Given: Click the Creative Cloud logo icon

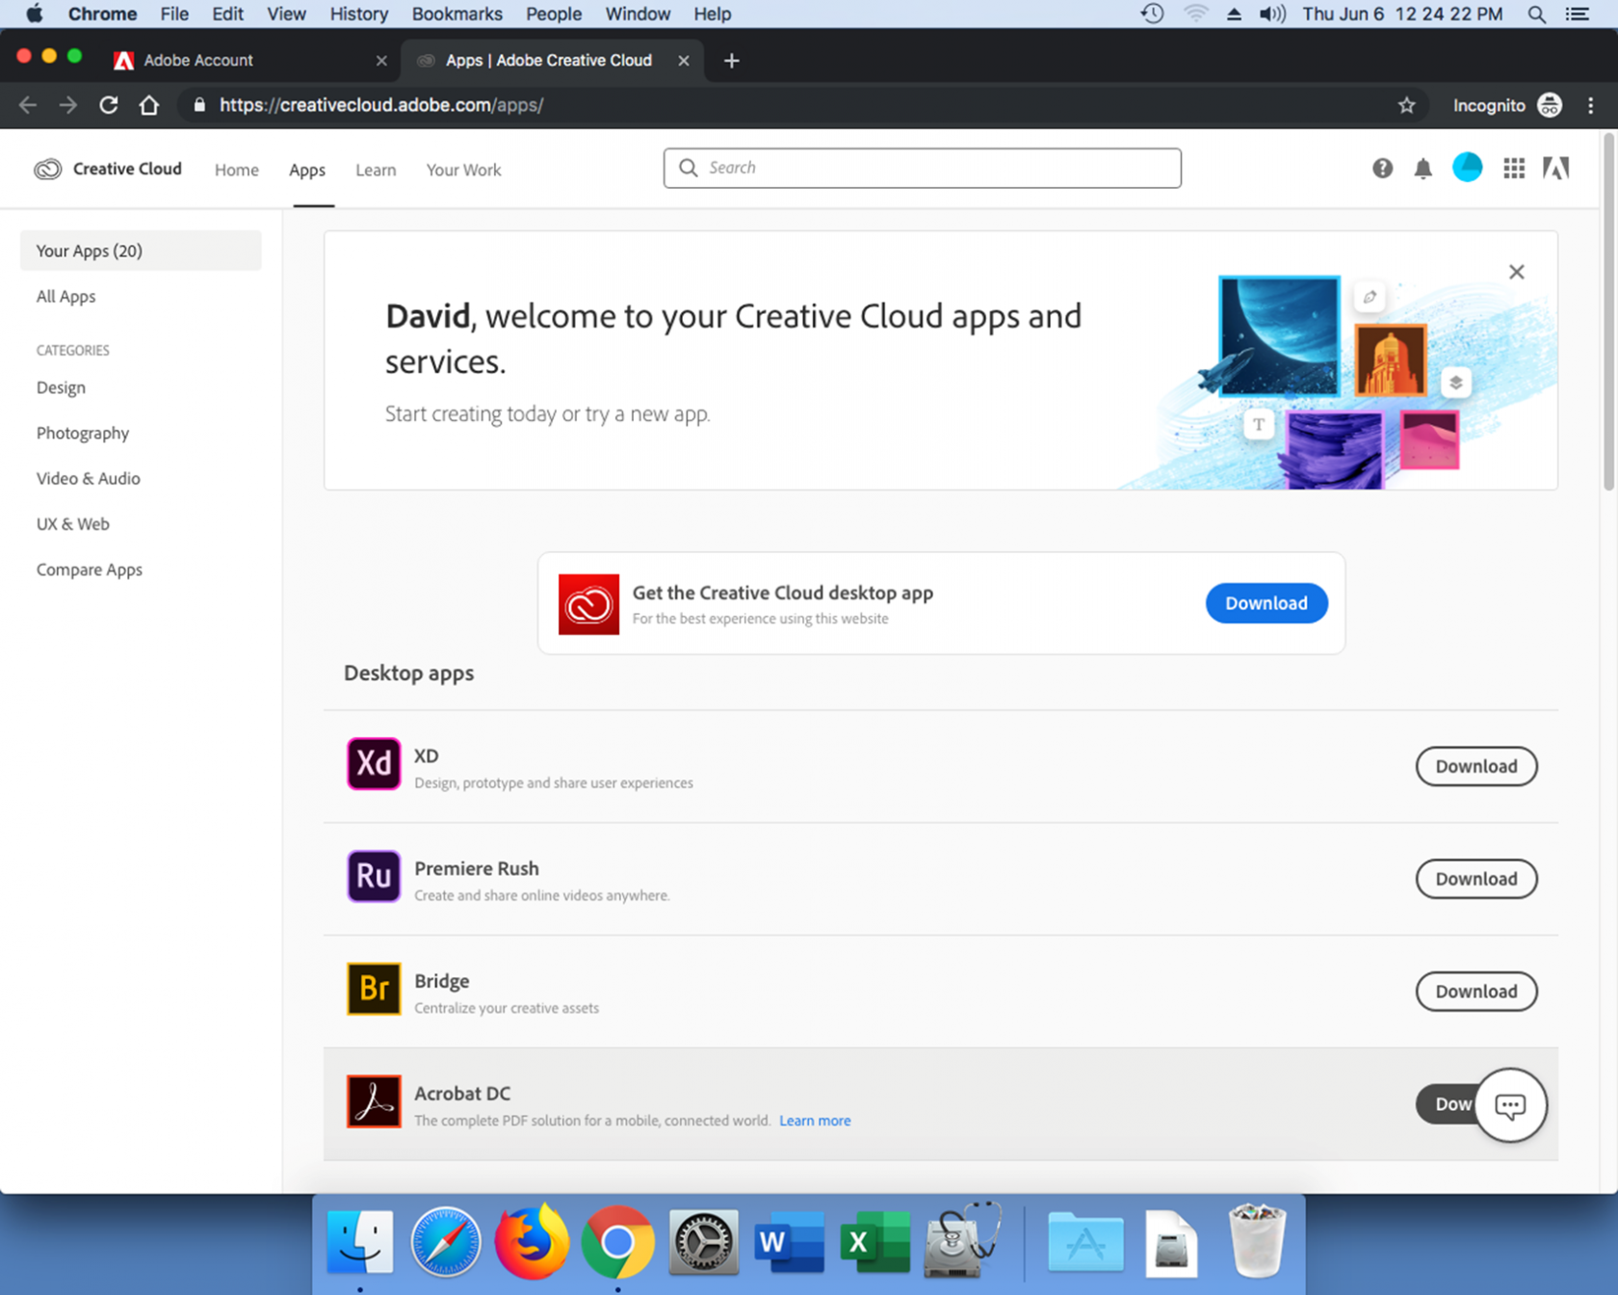Looking at the screenshot, I should [47, 170].
